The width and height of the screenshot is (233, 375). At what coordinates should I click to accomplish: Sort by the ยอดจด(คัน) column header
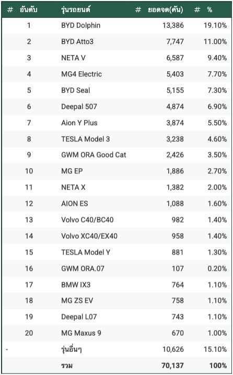click(x=165, y=10)
